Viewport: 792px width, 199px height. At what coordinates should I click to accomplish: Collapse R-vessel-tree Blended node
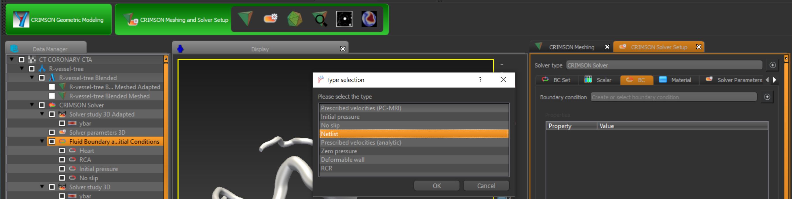32,78
